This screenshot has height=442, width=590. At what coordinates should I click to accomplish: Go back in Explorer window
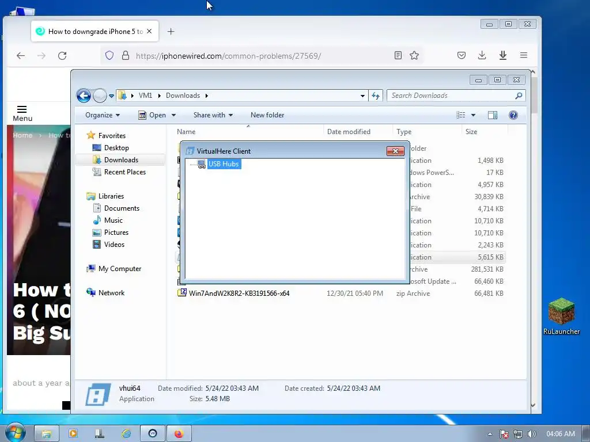84,96
